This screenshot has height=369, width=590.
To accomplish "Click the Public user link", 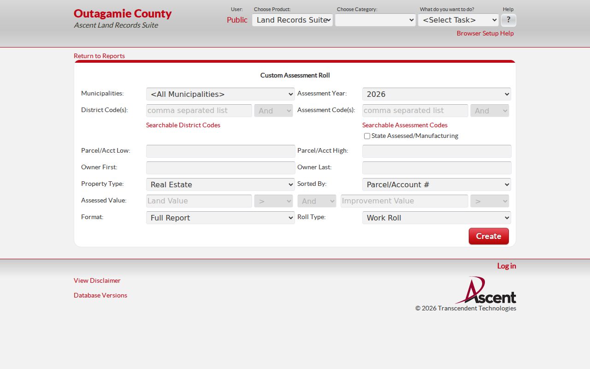I will [237, 20].
